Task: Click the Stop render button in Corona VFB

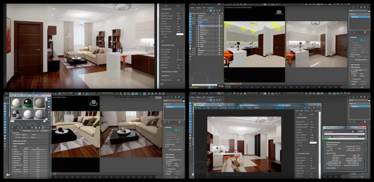Action: tap(309, 108)
